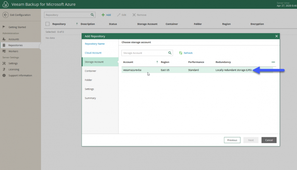Open Settings under Server Settings sidebar
The height and width of the screenshot is (170, 297).
(x=13, y=63)
